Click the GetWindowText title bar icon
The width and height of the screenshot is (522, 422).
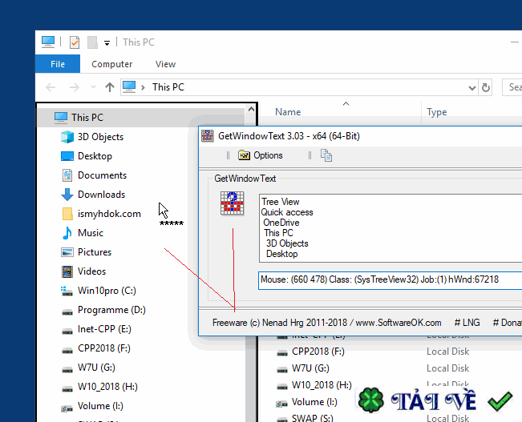point(208,135)
